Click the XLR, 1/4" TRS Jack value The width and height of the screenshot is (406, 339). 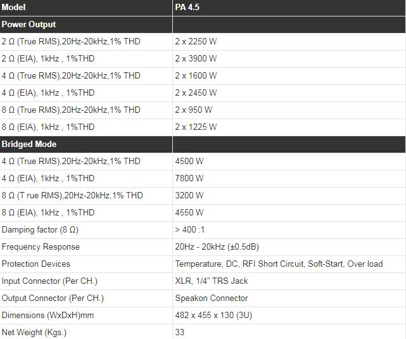coord(212,281)
